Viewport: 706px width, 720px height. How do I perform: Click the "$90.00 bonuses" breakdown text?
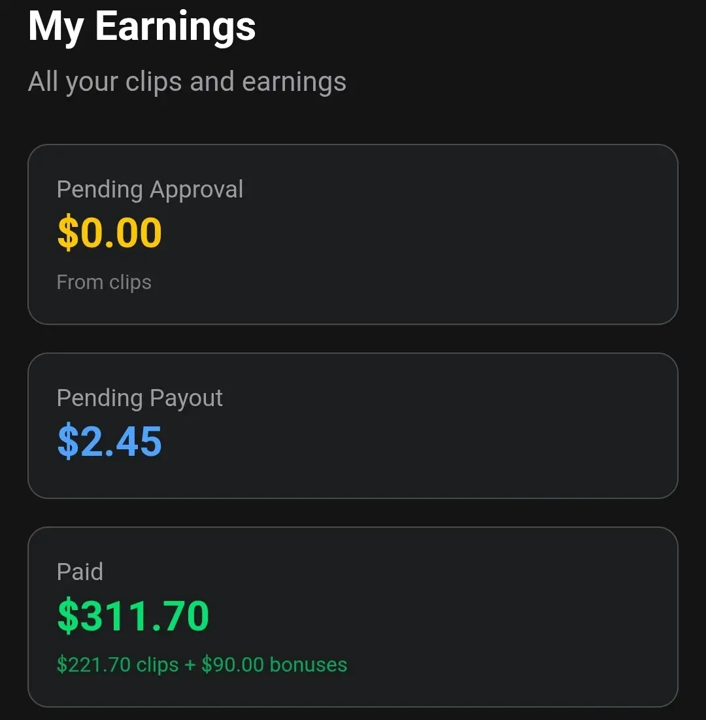click(274, 665)
